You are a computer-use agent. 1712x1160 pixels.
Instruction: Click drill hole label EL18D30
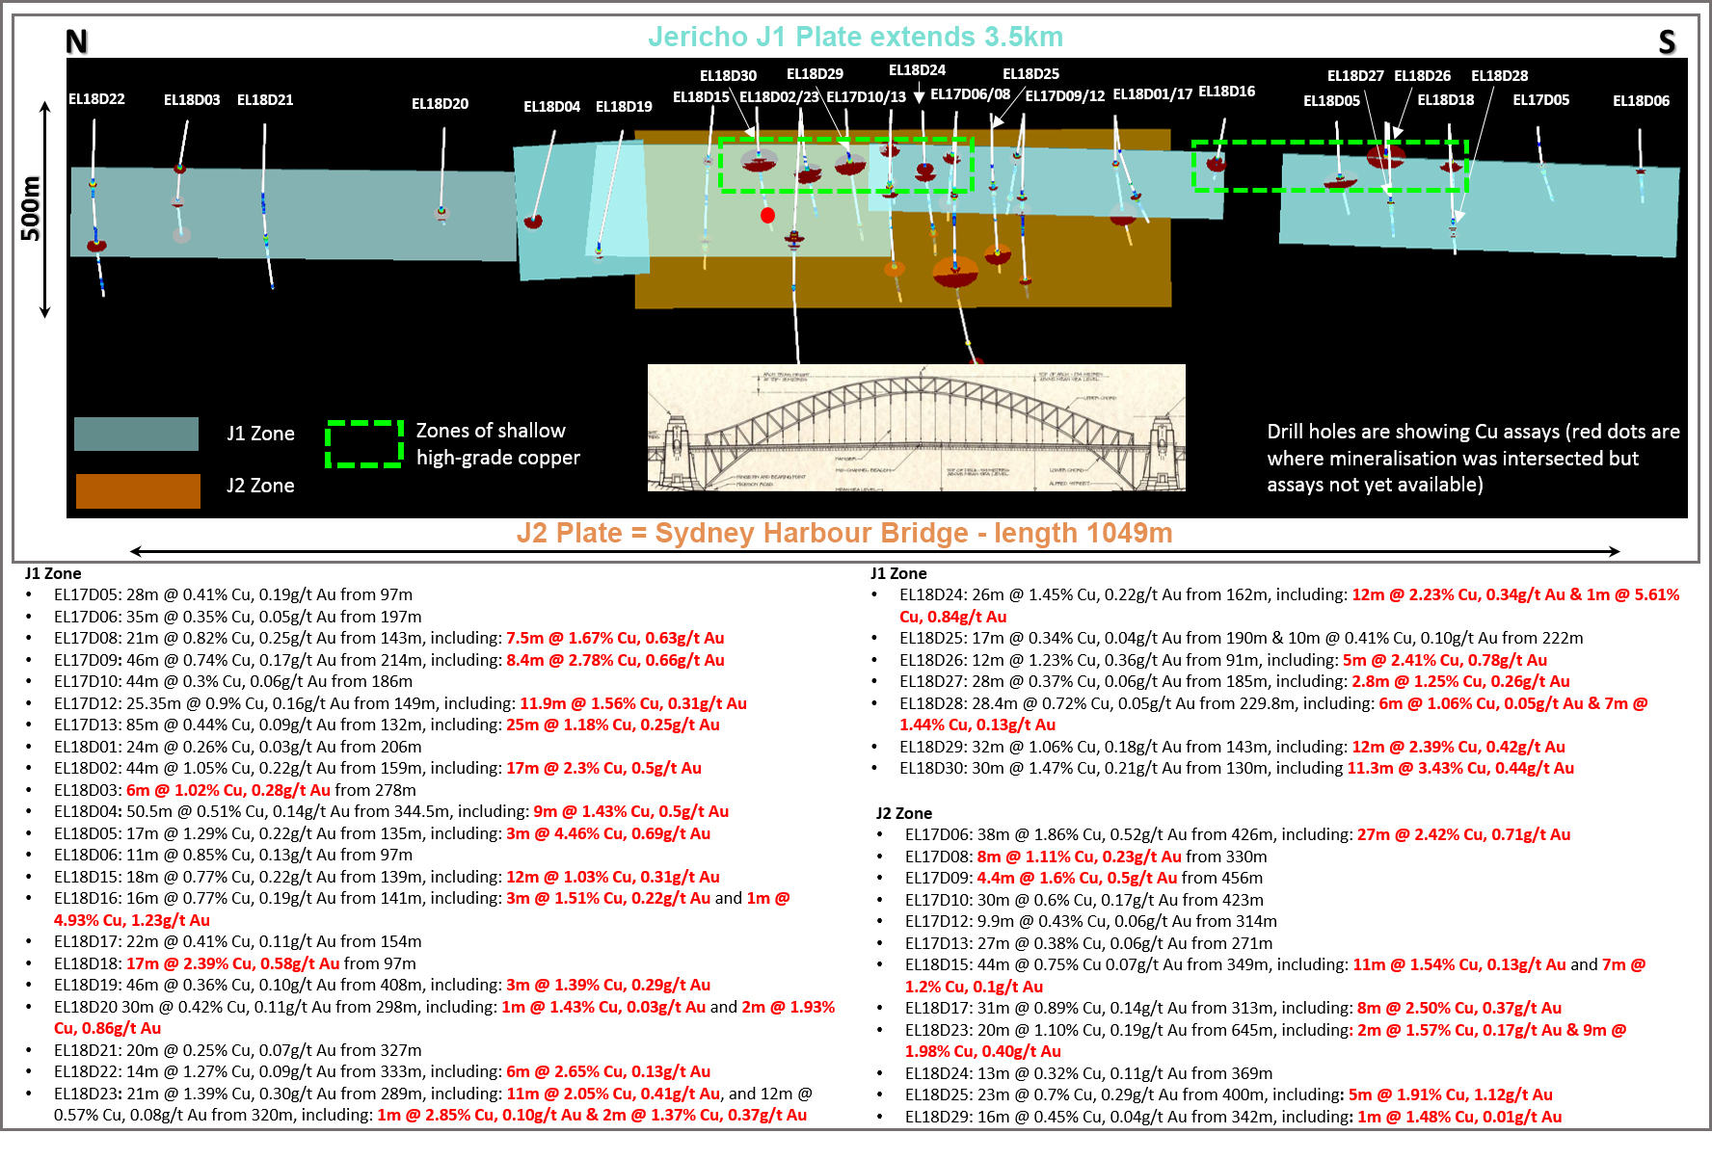click(x=728, y=75)
